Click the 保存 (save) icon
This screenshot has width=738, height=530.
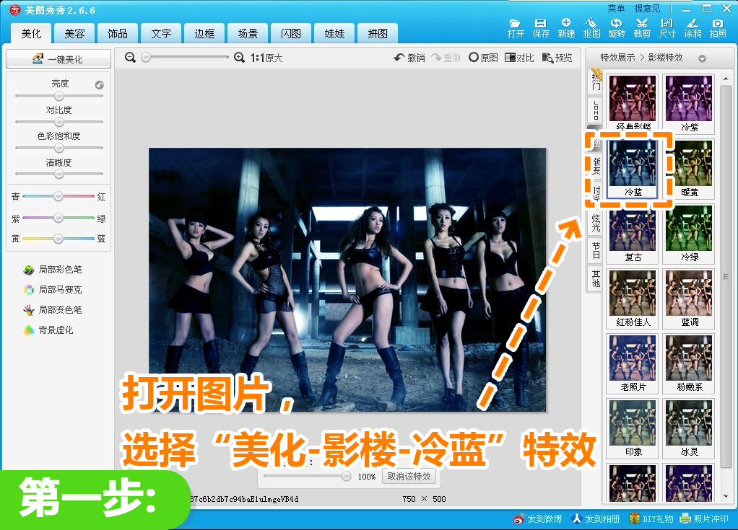pyautogui.click(x=541, y=27)
